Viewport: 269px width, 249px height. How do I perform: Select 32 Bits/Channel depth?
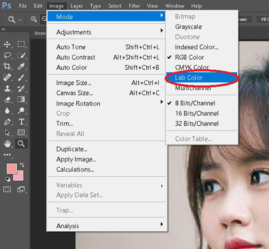click(x=202, y=123)
